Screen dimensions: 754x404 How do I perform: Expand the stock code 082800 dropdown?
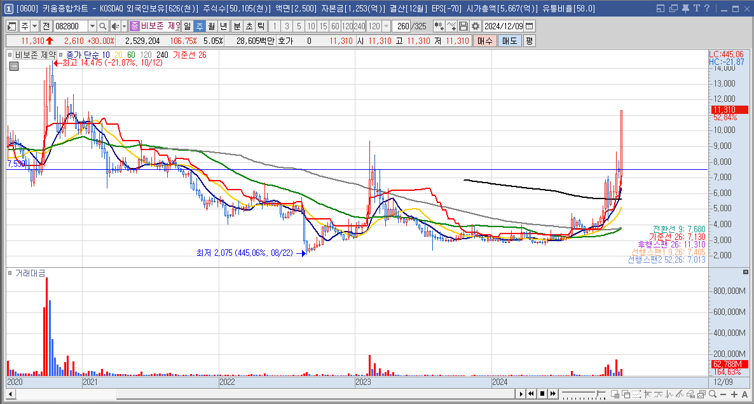(x=92, y=27)
